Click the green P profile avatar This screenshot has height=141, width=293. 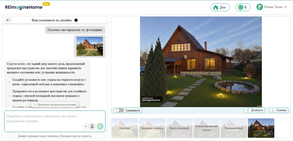tap(260, 7)
